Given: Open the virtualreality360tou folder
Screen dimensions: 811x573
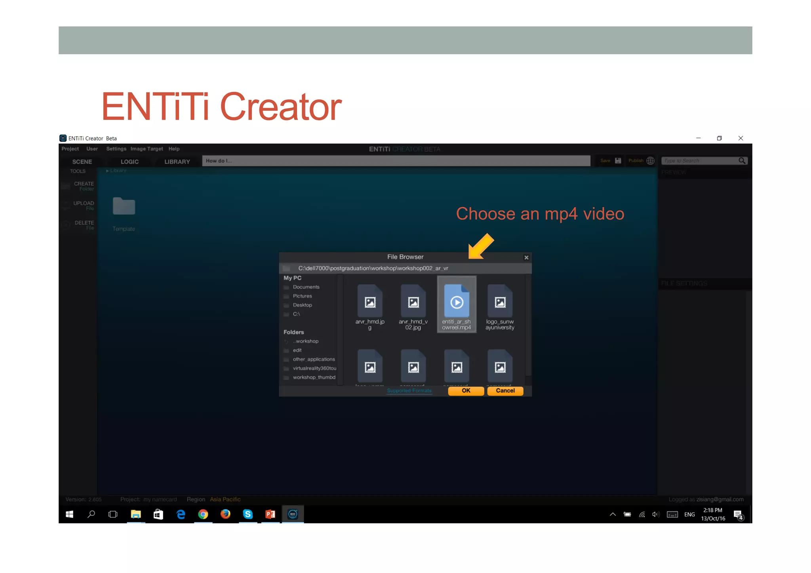Looking at the screenshot, I should [x=314, y=369].
